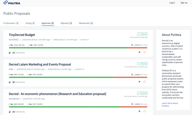Screen dimensions: 192x115
Task: Open GitHub icon on TinyDecred Budget card
Action: (144, 53)
